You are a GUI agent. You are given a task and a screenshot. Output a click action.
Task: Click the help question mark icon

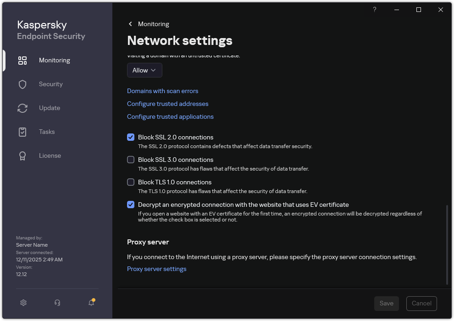374,10
